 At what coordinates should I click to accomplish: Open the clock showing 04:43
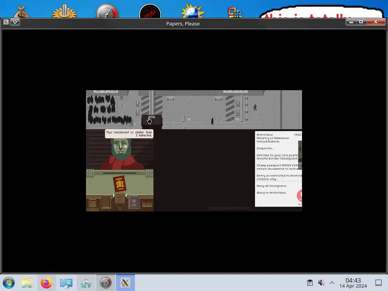353,283
